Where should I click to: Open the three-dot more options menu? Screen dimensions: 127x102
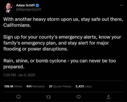tap(121, 5)
